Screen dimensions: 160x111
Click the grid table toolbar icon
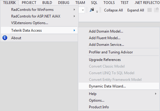pyautogui.click(x=149, y=10)
